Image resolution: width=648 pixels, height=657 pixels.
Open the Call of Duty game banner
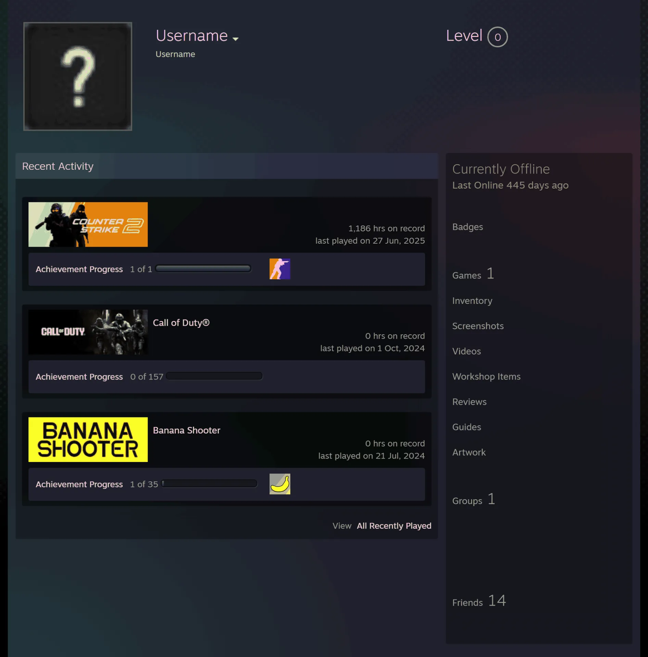point(88,332)
